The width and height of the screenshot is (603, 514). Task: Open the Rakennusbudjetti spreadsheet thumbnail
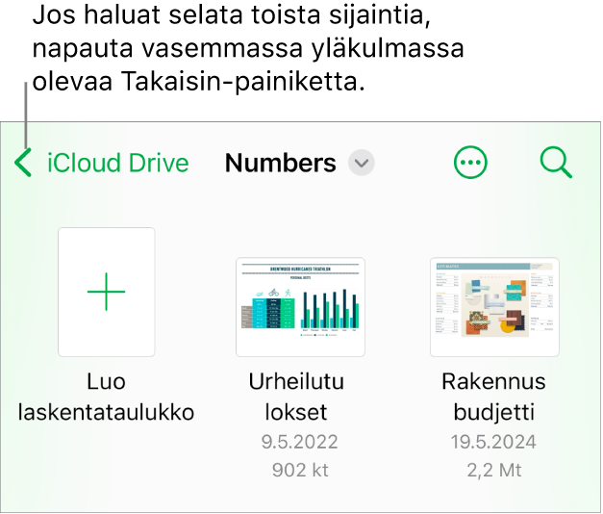pyautogui.click(x=494, y=307)
